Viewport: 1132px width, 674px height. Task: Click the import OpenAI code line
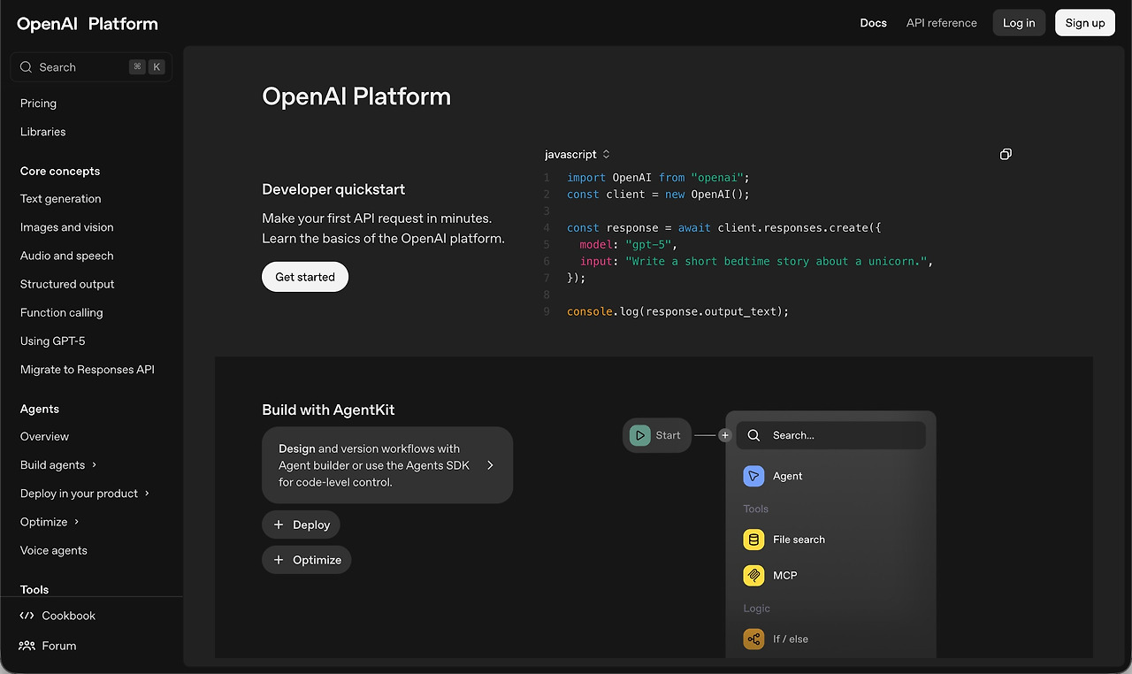658,178
